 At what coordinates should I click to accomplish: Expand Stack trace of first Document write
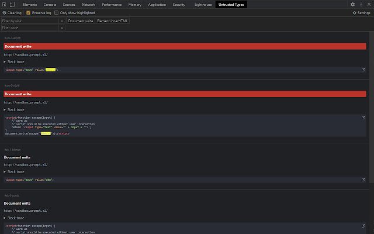tap(14, 62)
